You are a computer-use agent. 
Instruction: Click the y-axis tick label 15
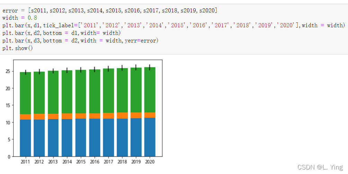tap(8, 105)
